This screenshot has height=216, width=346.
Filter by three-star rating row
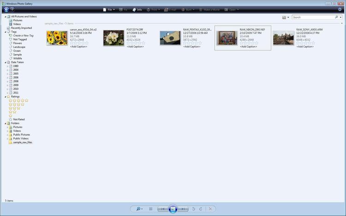[x=15, y=108]
